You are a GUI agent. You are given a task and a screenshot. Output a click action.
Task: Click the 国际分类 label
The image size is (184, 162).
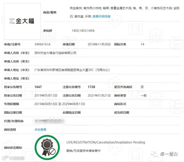120,44
